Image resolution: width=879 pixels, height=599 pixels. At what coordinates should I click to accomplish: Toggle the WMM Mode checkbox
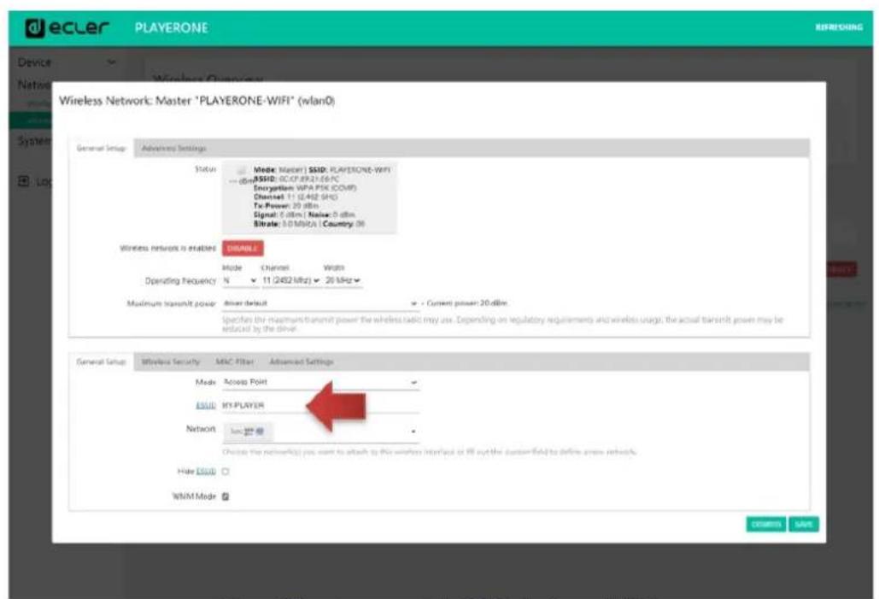[x=226, y=496]
